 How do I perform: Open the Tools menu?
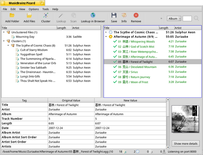[x=45, y=9]
